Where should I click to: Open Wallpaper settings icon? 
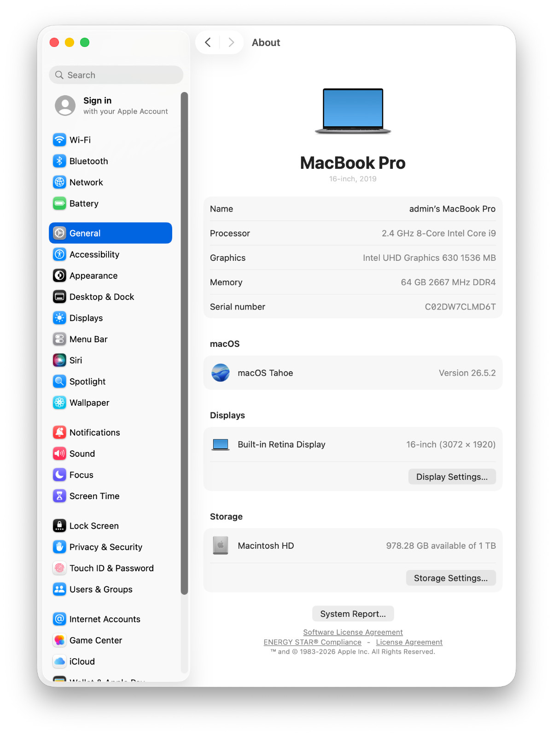click(x=59, y=402)
